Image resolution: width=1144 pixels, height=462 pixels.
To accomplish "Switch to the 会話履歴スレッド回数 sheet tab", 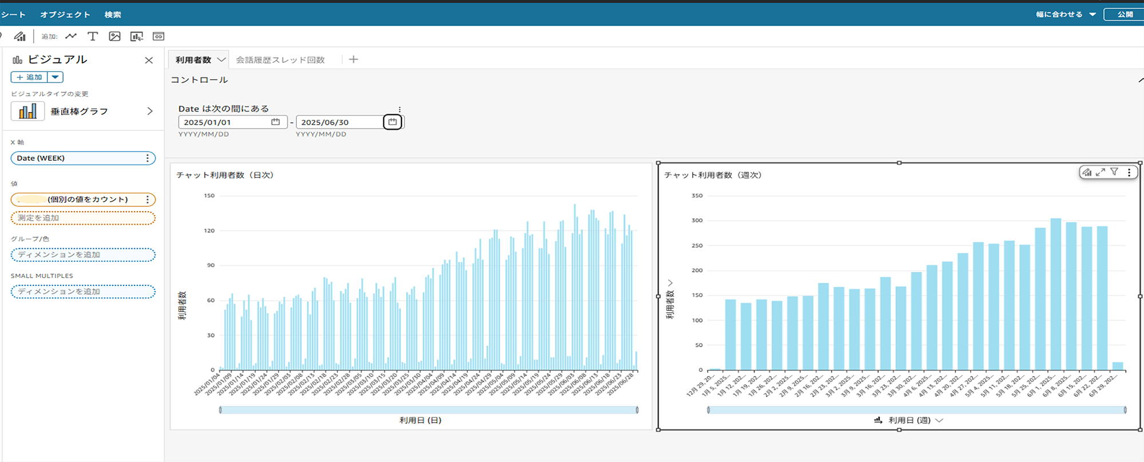I will pos(280,60).
